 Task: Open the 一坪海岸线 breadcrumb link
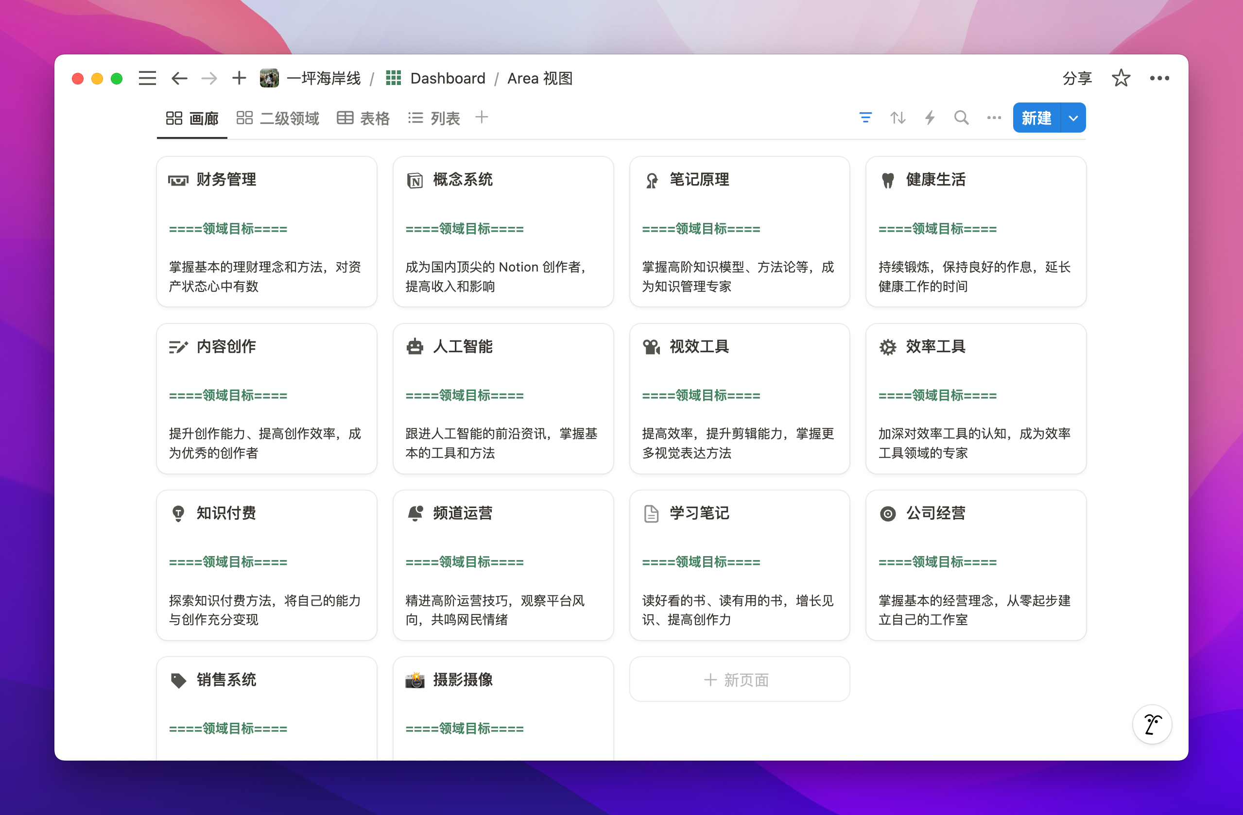coord(324,78)
